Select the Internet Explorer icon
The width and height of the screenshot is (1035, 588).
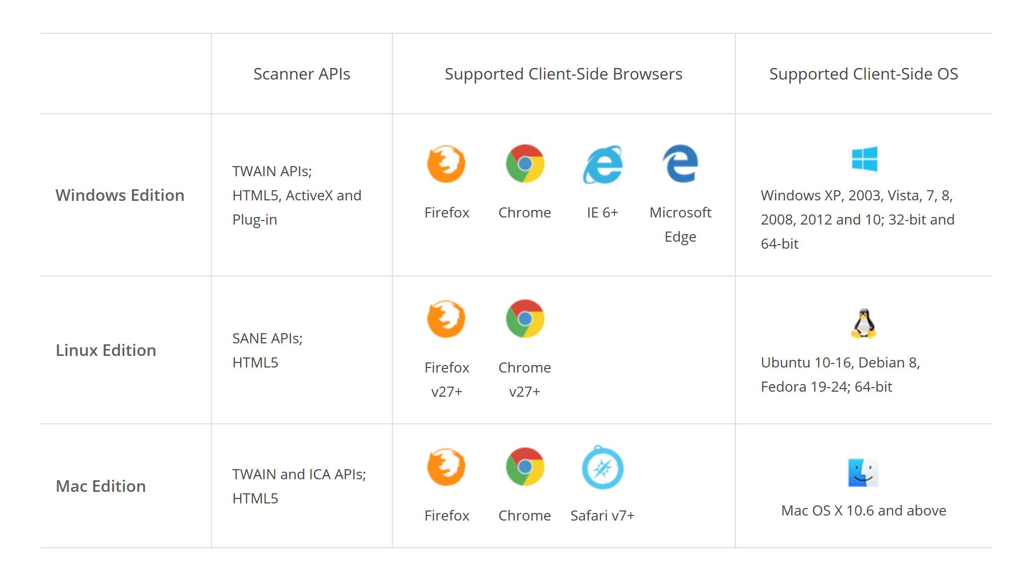click(x=602, y=164)
